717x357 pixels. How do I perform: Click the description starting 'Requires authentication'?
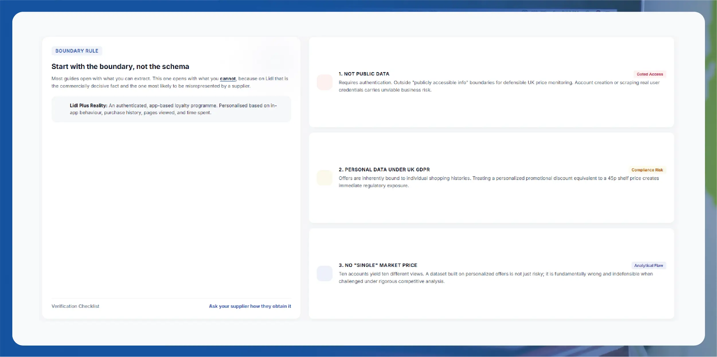(x=499, y=86)
